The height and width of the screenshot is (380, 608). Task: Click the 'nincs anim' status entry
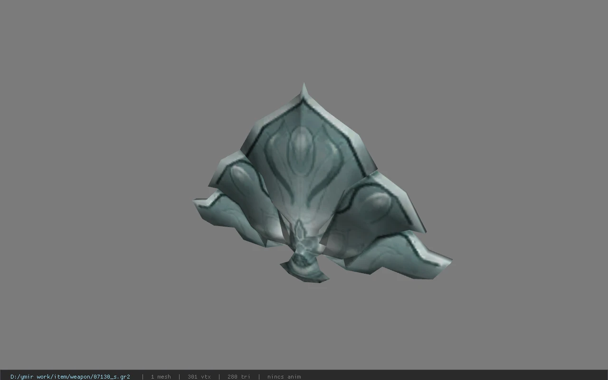[x=284, y=377]
